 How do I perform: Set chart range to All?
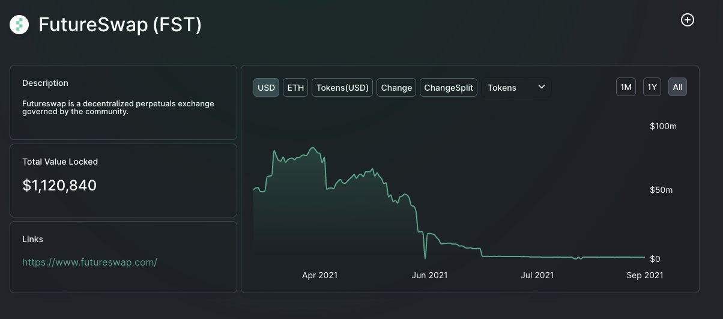pyautogui.click(x=677, y=87)
